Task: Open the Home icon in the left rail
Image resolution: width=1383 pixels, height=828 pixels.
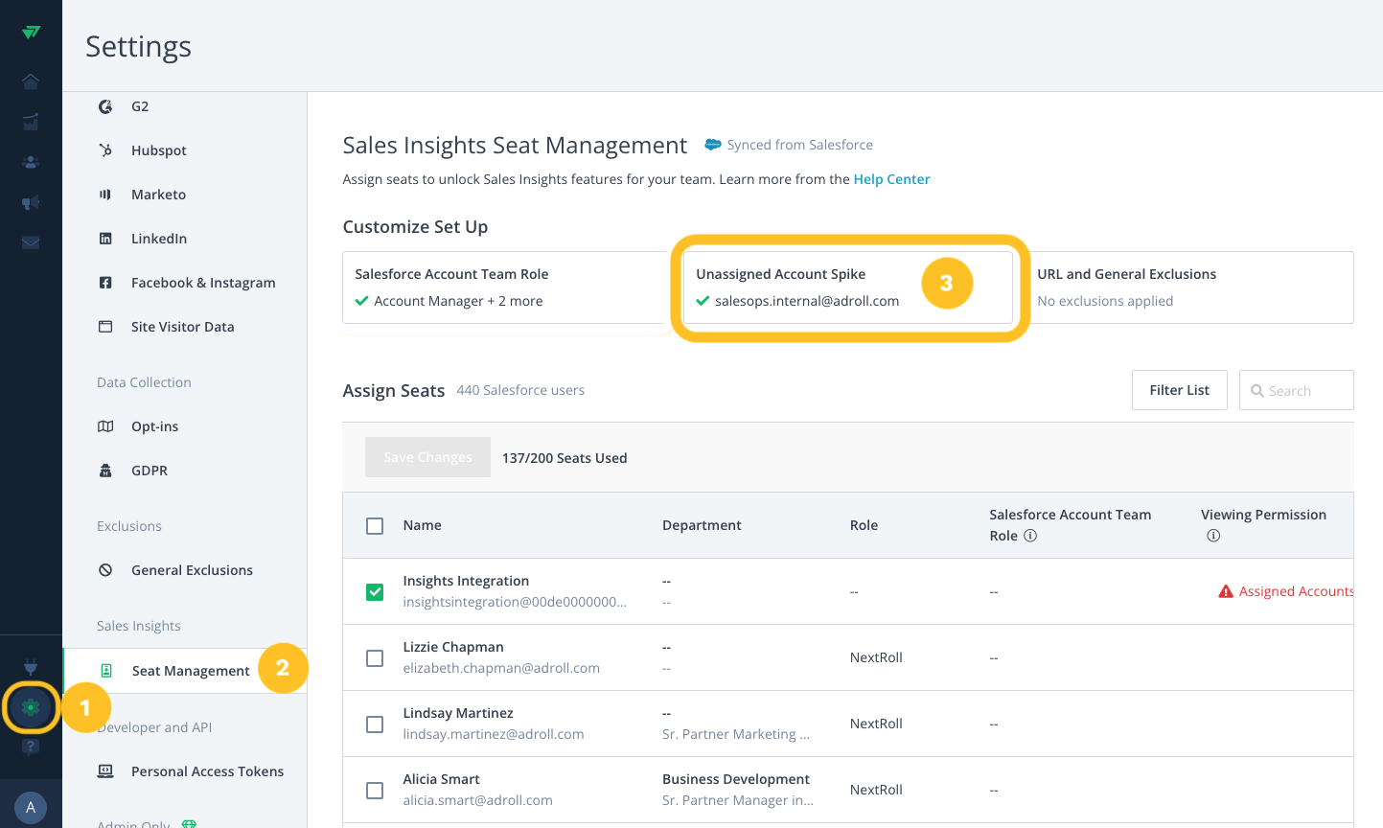Action: (31, 80)
